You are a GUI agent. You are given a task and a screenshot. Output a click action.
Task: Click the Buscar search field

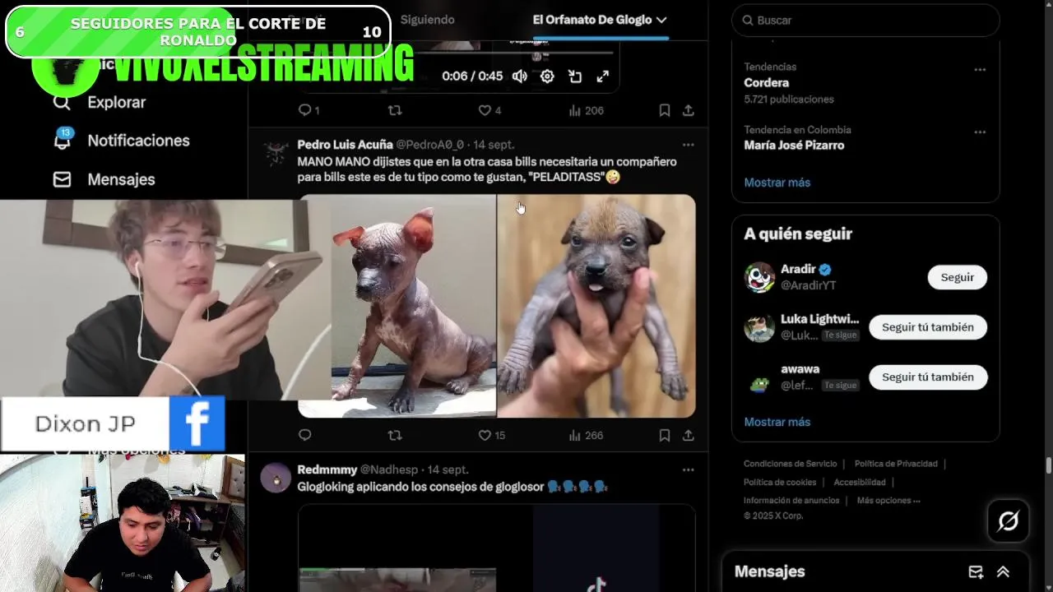(x=865, y=20)
